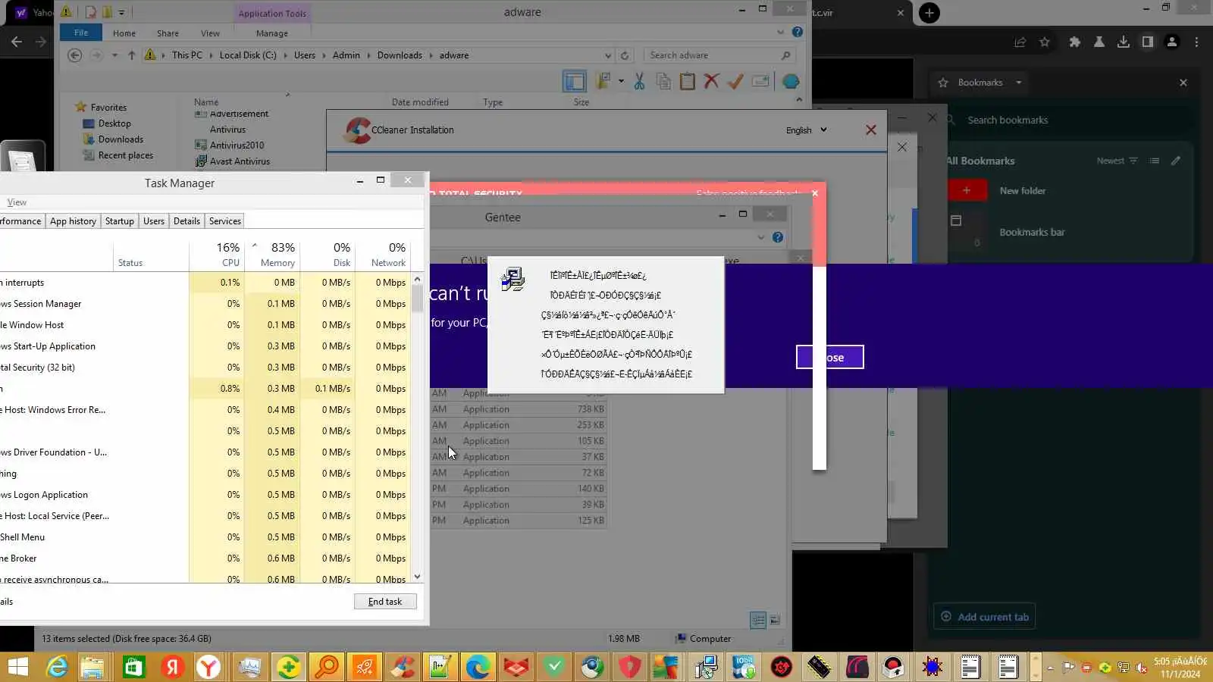
Task: Open File Explorer from the taskbar
Action: 92,668
